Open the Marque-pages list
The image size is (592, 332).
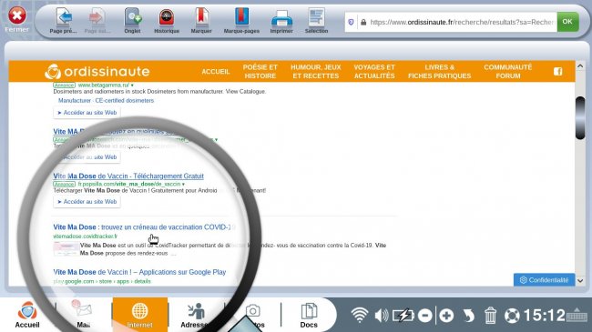coord(241,20)
